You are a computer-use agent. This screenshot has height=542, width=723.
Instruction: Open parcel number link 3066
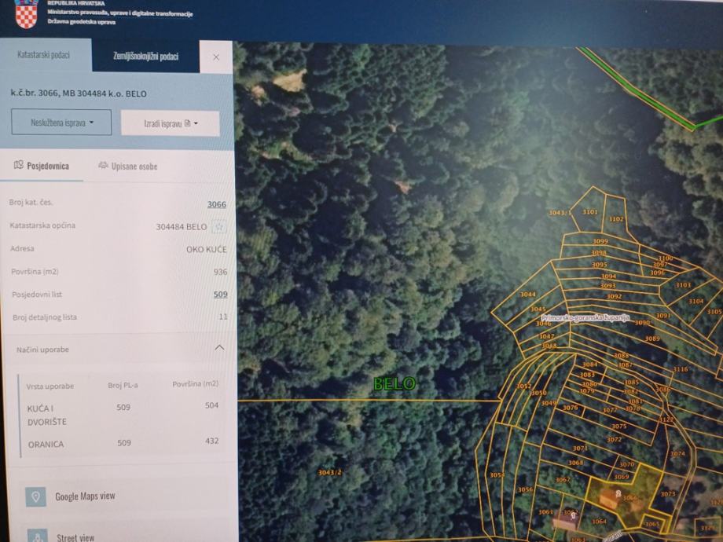tap(216, 204)
